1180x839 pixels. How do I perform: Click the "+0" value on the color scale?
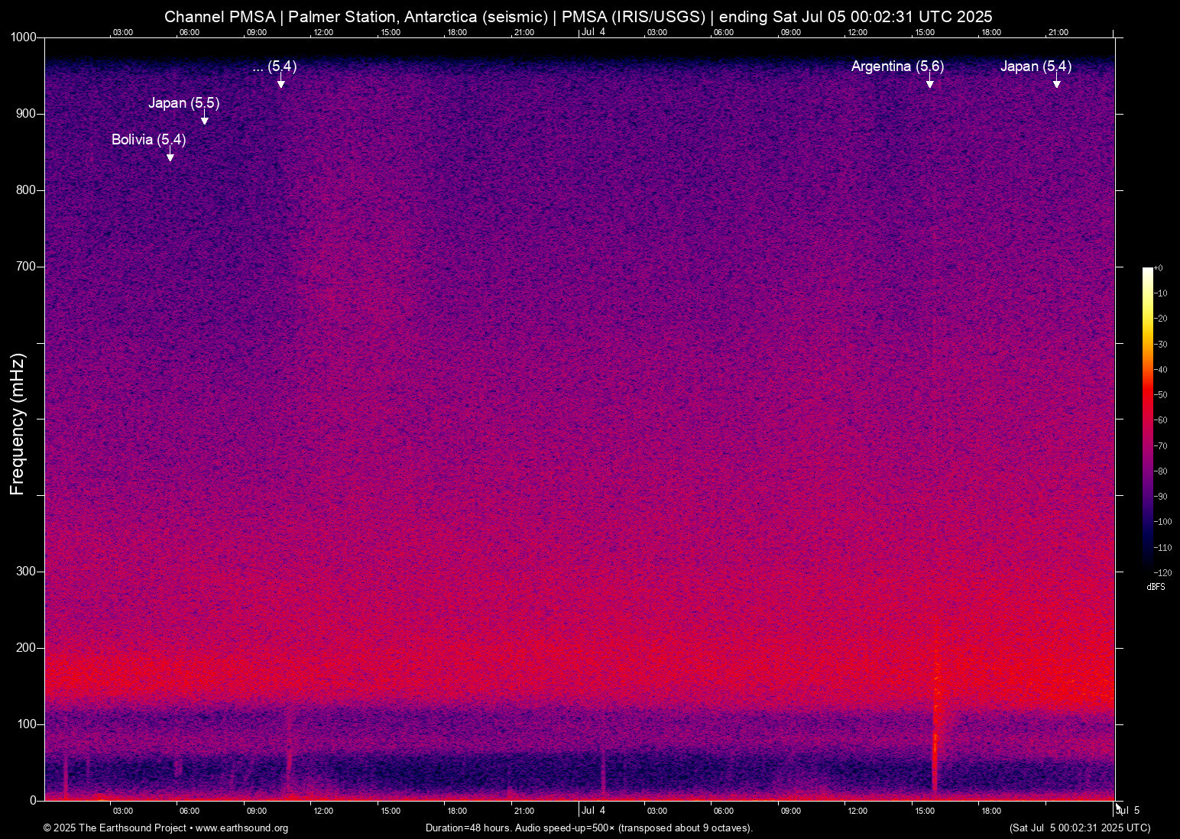click(x=1159, y=268)
